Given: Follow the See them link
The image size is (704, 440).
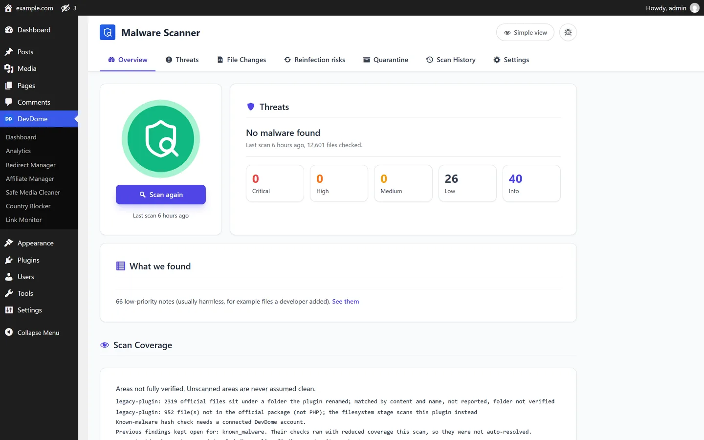Looking at the screenshot, I should [x=346, y=302].
